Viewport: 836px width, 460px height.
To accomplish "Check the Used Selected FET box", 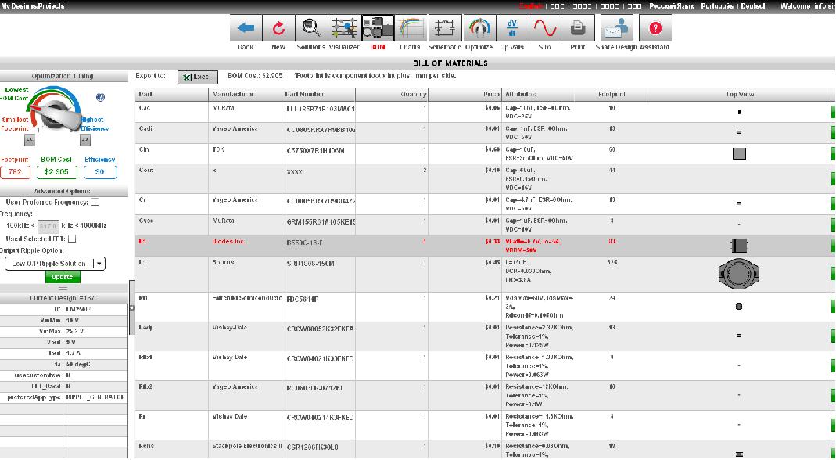I will click(71, 240).
